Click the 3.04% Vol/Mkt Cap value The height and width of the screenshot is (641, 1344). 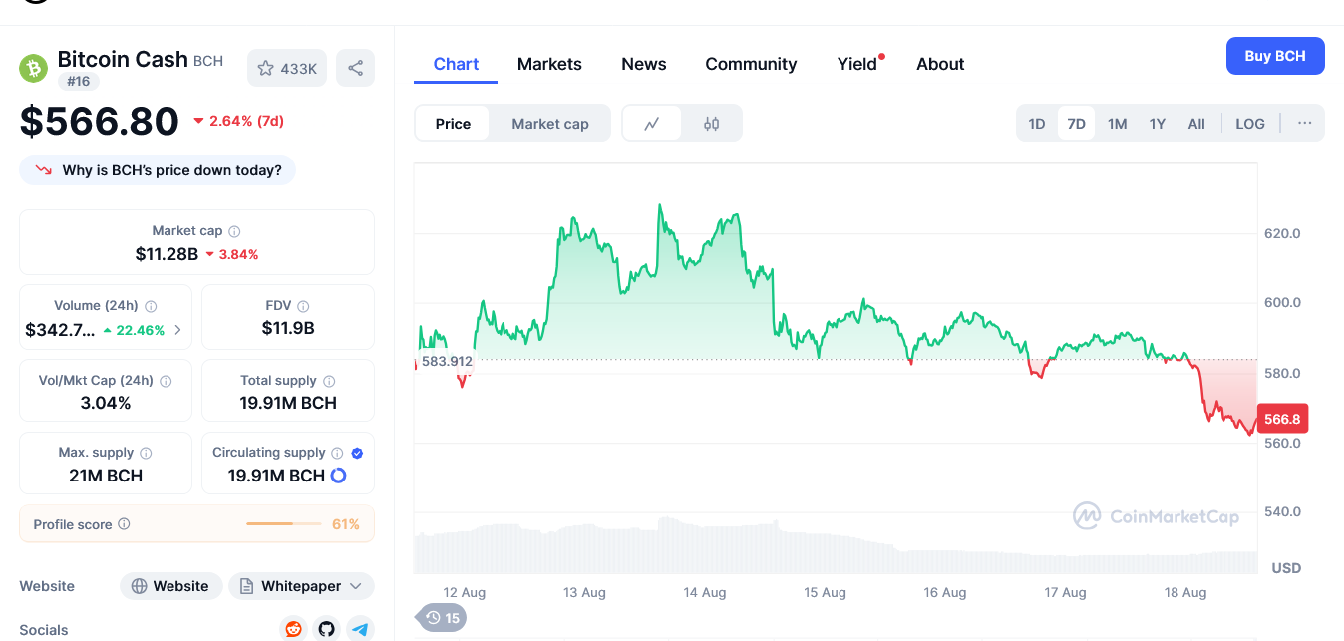pyautogui.click(x=106, y=403)
